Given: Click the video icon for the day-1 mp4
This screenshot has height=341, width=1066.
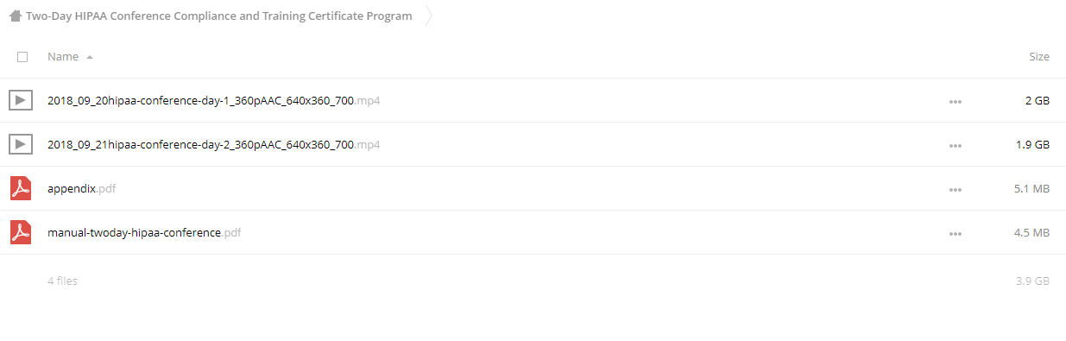Looking at the screenshot, I should (21, 100).
